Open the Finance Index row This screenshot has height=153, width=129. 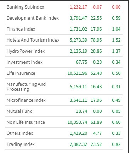pos(64,29)
